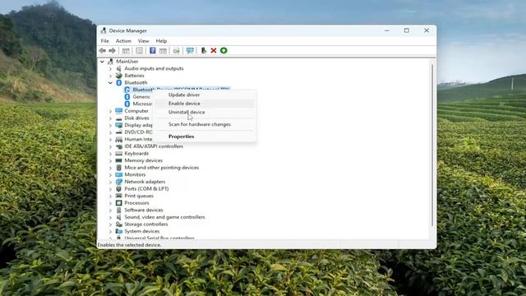Select the System devices row label

click(142, 231)
